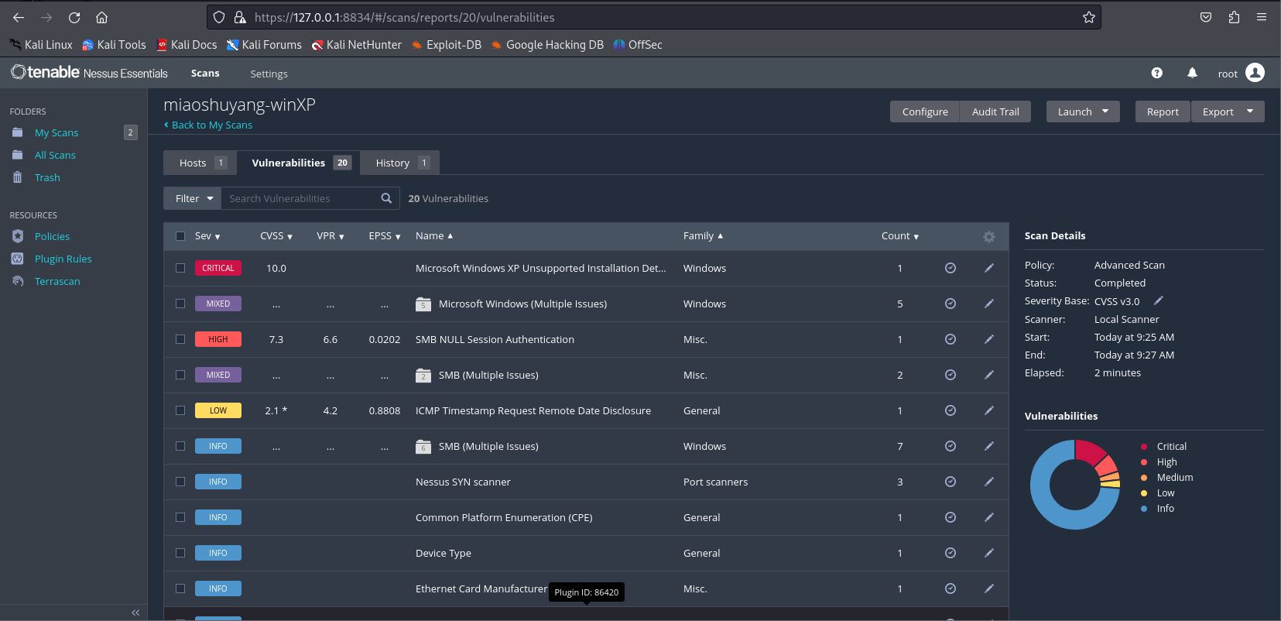Toggle the select-all checkbox in table header
The height and width of the screenshot is (621, 1281).
180,236
